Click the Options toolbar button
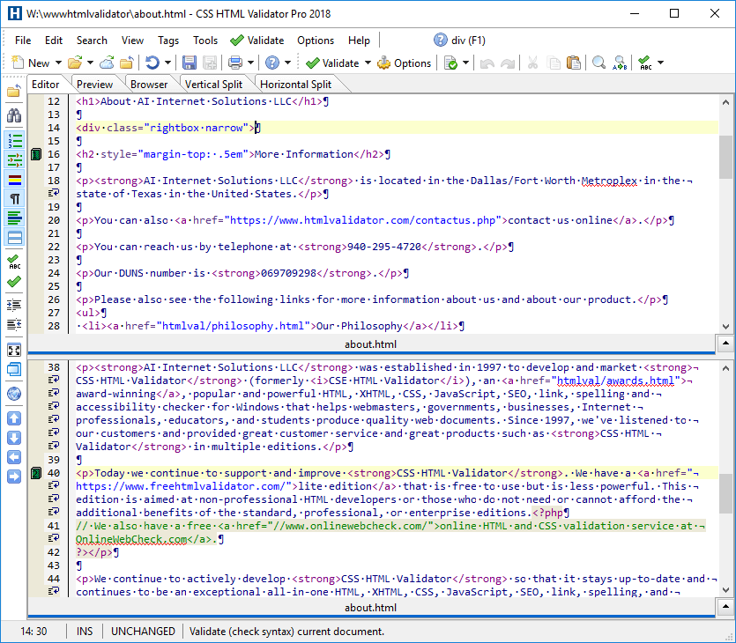This screenshot has width=736, height=643. click(x=405, y=63)
